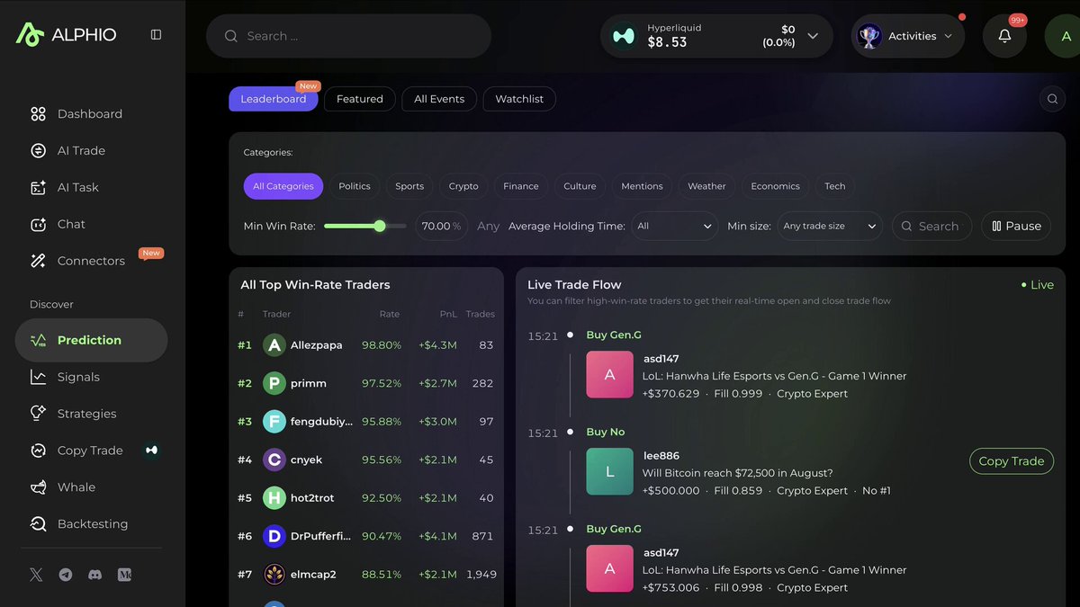Open the Average Holding Time dropdown
1080x607 pixels.
(674, 227)
